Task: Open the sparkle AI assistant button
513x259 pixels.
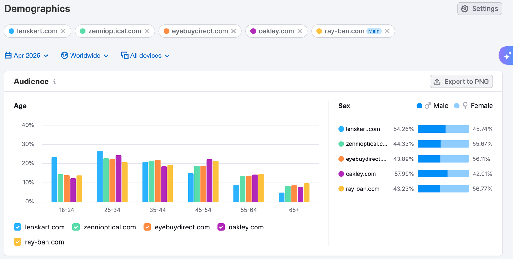Action: 507,56
